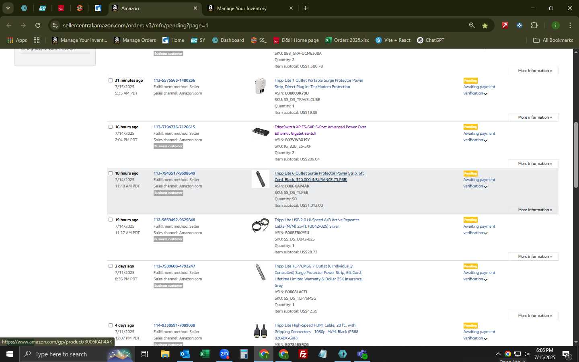Open the notification center icon
The height and width of the screenshot is (362, 579).
[x=567, y=354]
